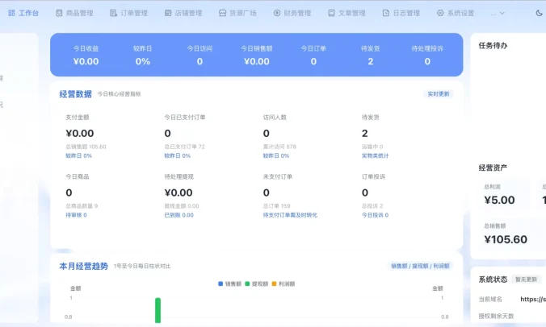Click the 实时更新 badge

click(439, 93)
